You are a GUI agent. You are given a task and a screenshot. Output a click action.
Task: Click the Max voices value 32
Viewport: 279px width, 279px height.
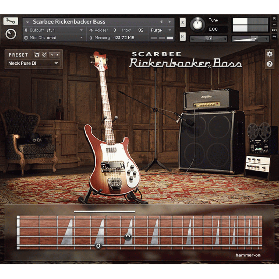tap(141, 30)
